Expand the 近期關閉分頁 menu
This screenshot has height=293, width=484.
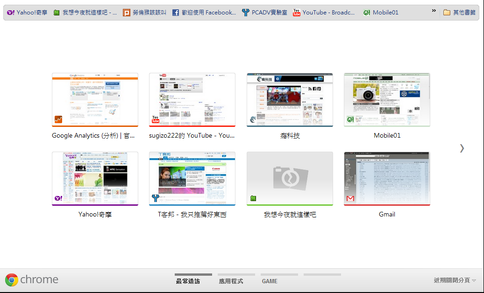pyautogui.click(x=455, y=280)
